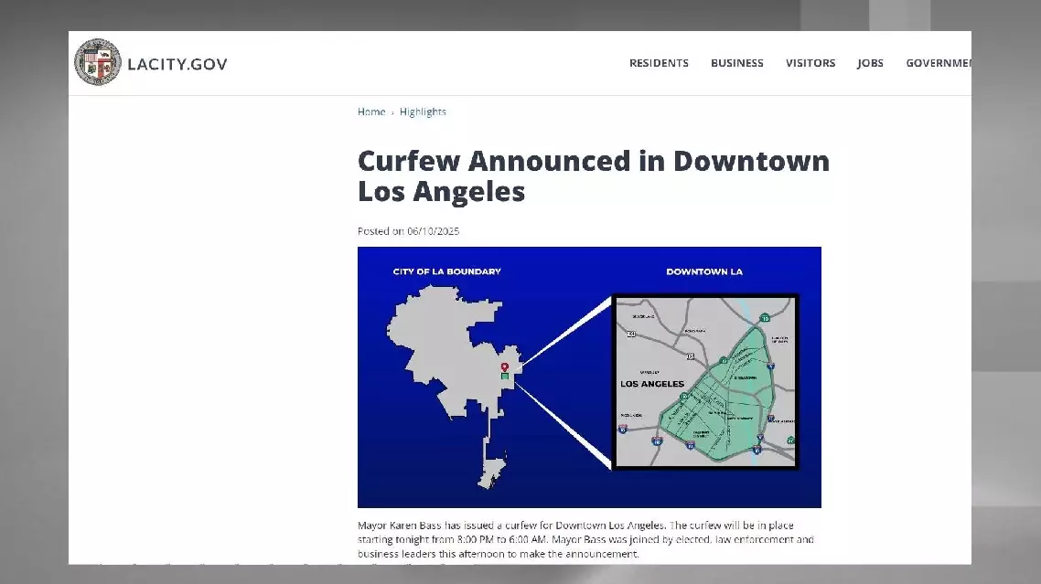
Task: Click the "Posted on 06/10/2025" date line
Action: (408, 231)
